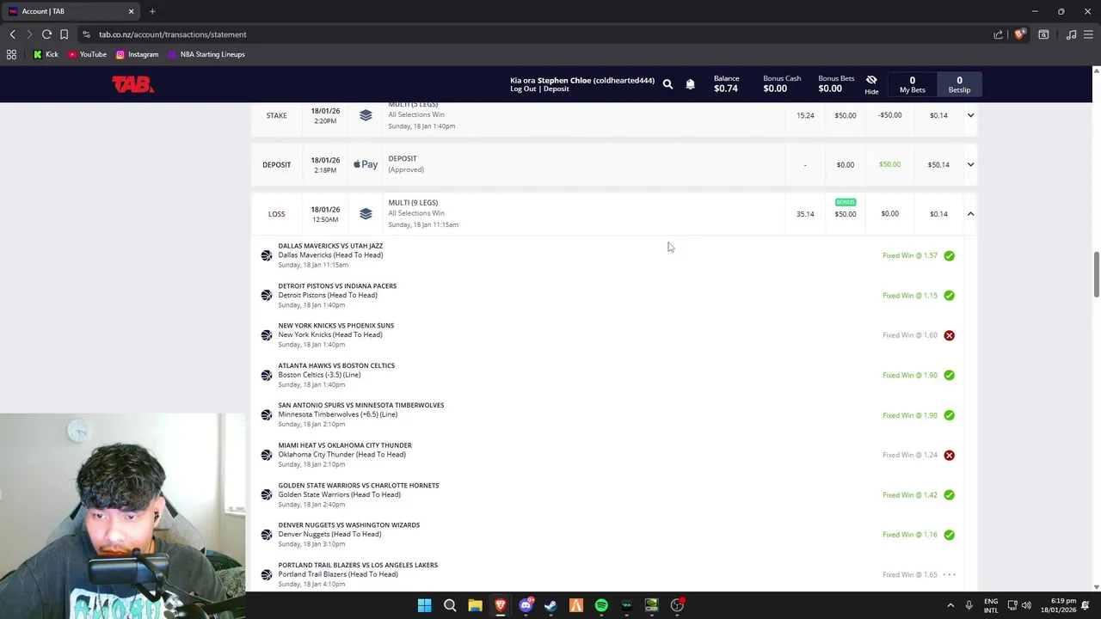Expand the Multi (5 Legs) stake row
Screen dimensions: 1101x619
click(970, 115)
